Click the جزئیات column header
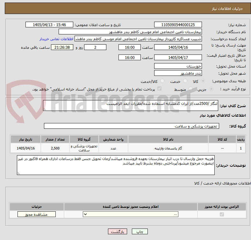251x240 pixels. click(37, 207)
